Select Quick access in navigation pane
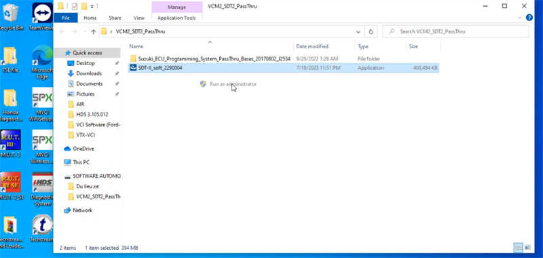This screenshot has height=258, width=543. point(88,53)
